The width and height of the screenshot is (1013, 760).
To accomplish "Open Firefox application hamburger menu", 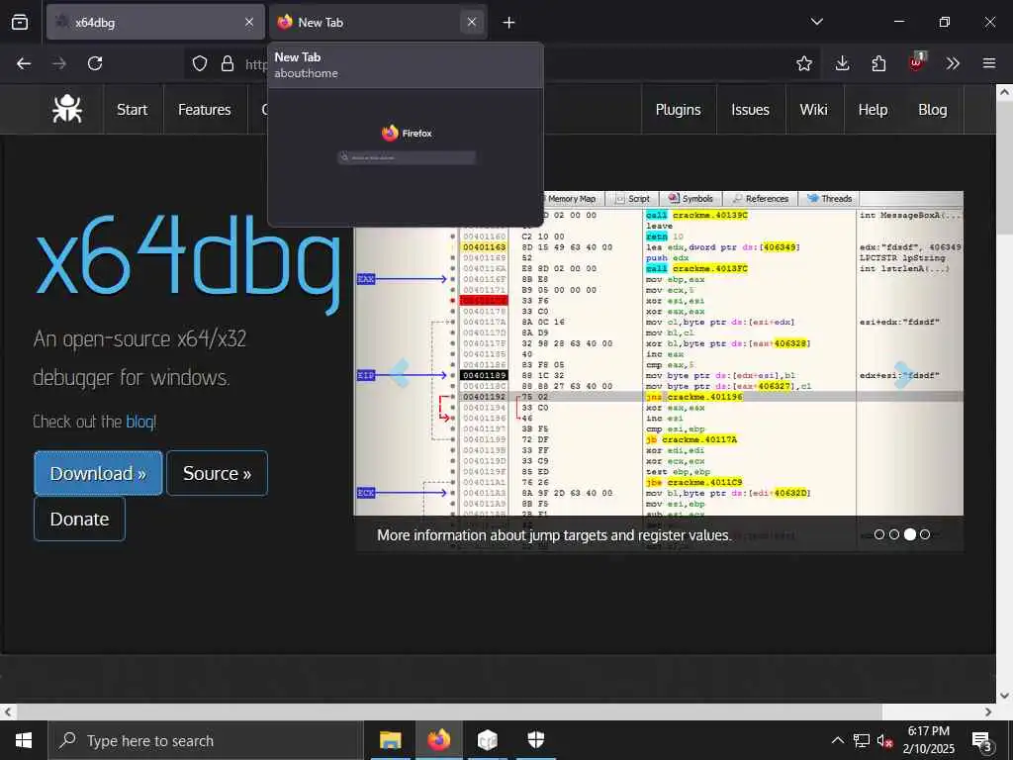I will 989,63.
